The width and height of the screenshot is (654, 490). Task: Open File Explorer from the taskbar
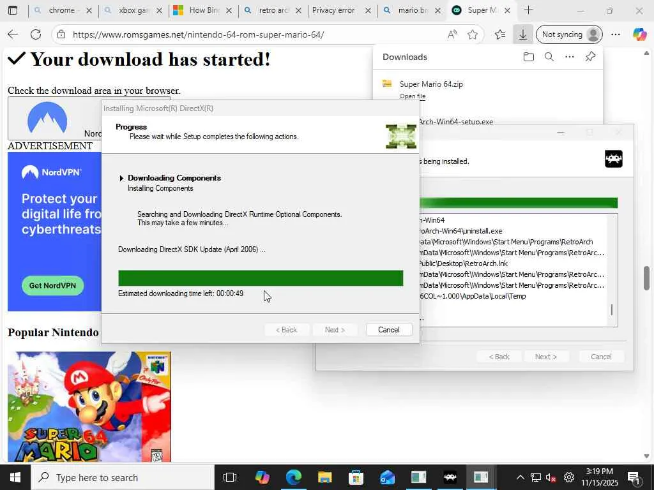[325, 477]
